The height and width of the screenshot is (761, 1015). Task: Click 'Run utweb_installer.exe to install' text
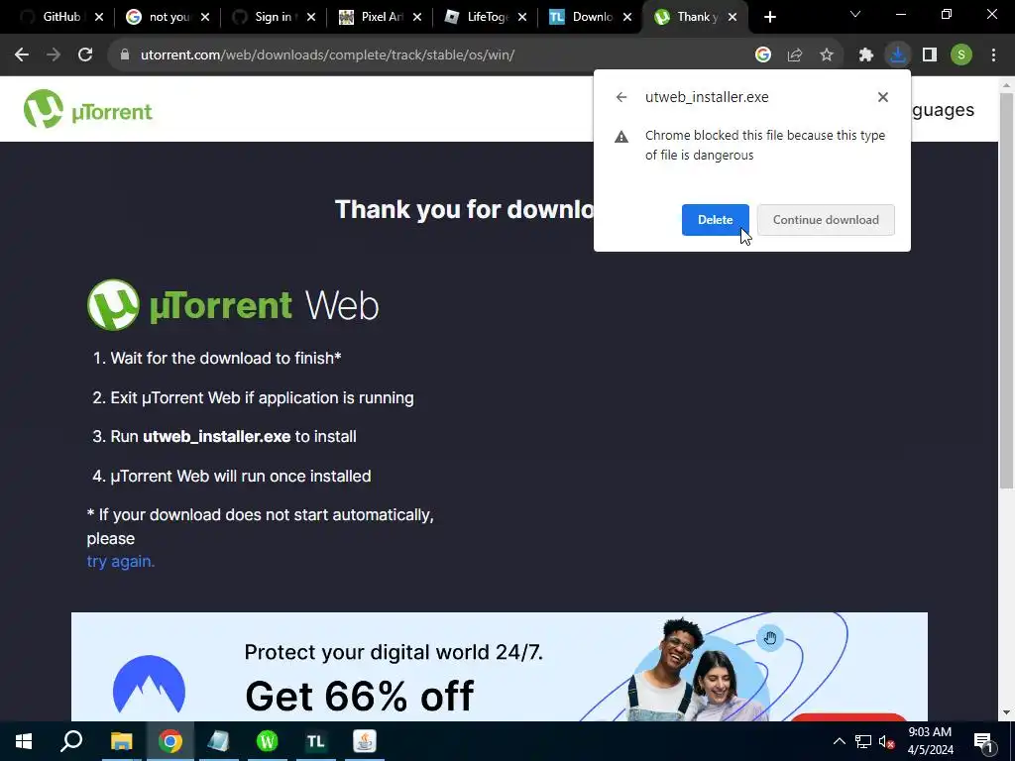(233, 436)
